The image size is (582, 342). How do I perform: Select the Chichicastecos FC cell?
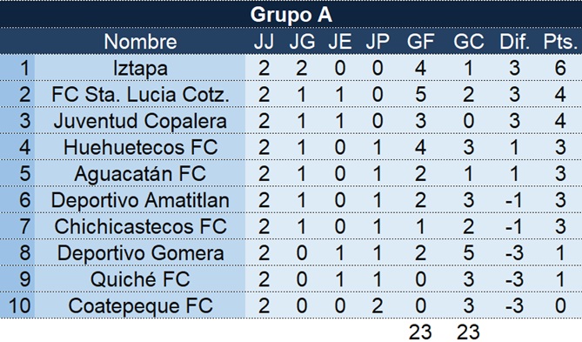[x=140, y=226]
